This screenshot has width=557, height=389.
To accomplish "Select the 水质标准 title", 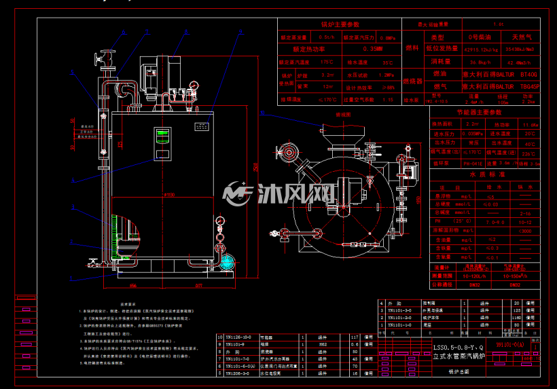I will point(487,174).
